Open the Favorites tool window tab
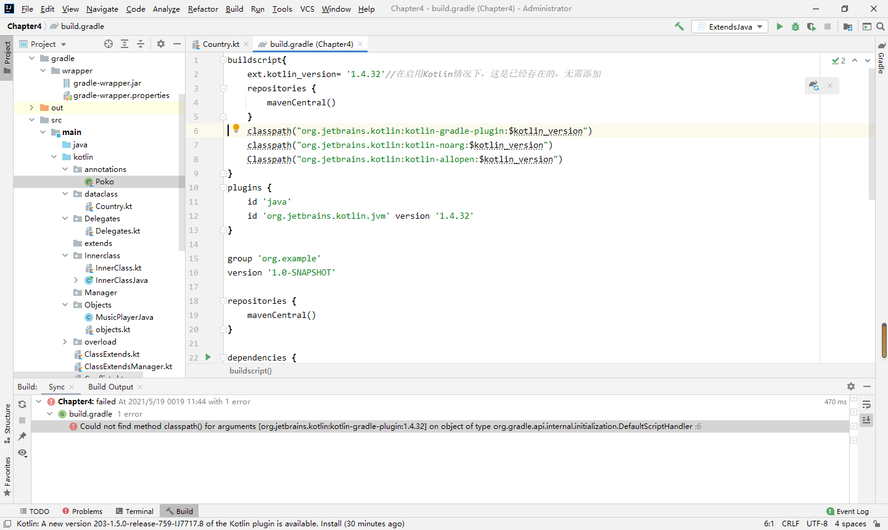The image size is (888, 530). tap(7, 476)
